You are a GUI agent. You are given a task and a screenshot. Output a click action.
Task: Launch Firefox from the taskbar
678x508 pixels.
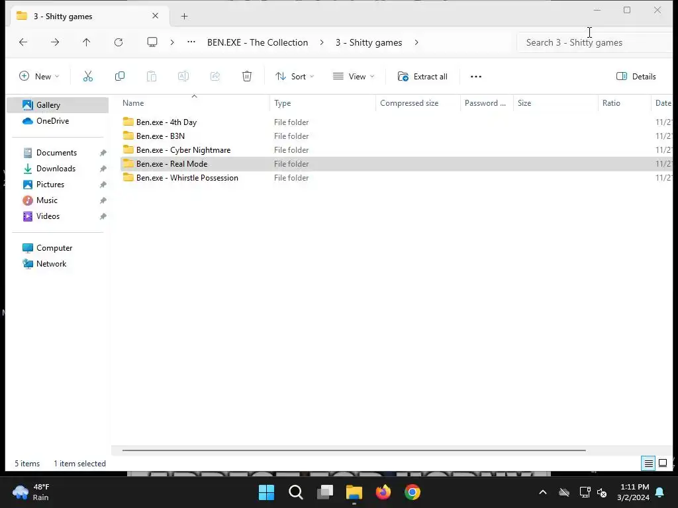click(x=383, y=492)
